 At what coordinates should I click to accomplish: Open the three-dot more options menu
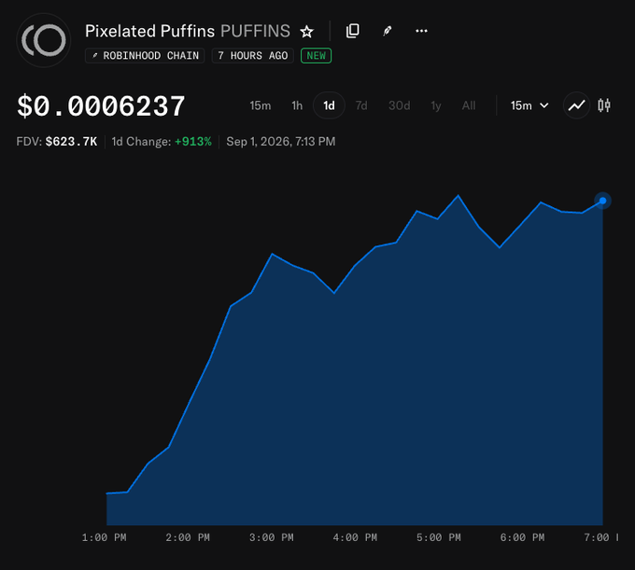[x=421, y=31]
